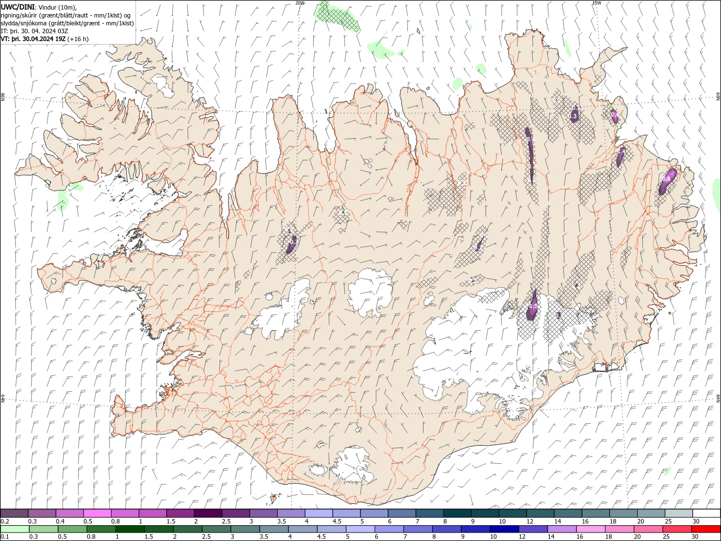This screenshot has width=721, height=541.
Task: Select the 'IT: þri. 30. 04. 2024 03Z' line
Action: point(35,31)
